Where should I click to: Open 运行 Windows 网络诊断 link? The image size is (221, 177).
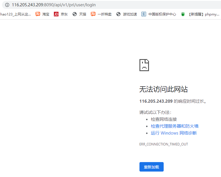coord(174,133)
